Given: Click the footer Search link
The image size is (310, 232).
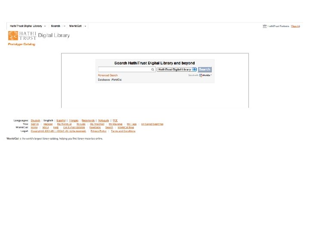Looking at the screenshot, I should 109,128.
